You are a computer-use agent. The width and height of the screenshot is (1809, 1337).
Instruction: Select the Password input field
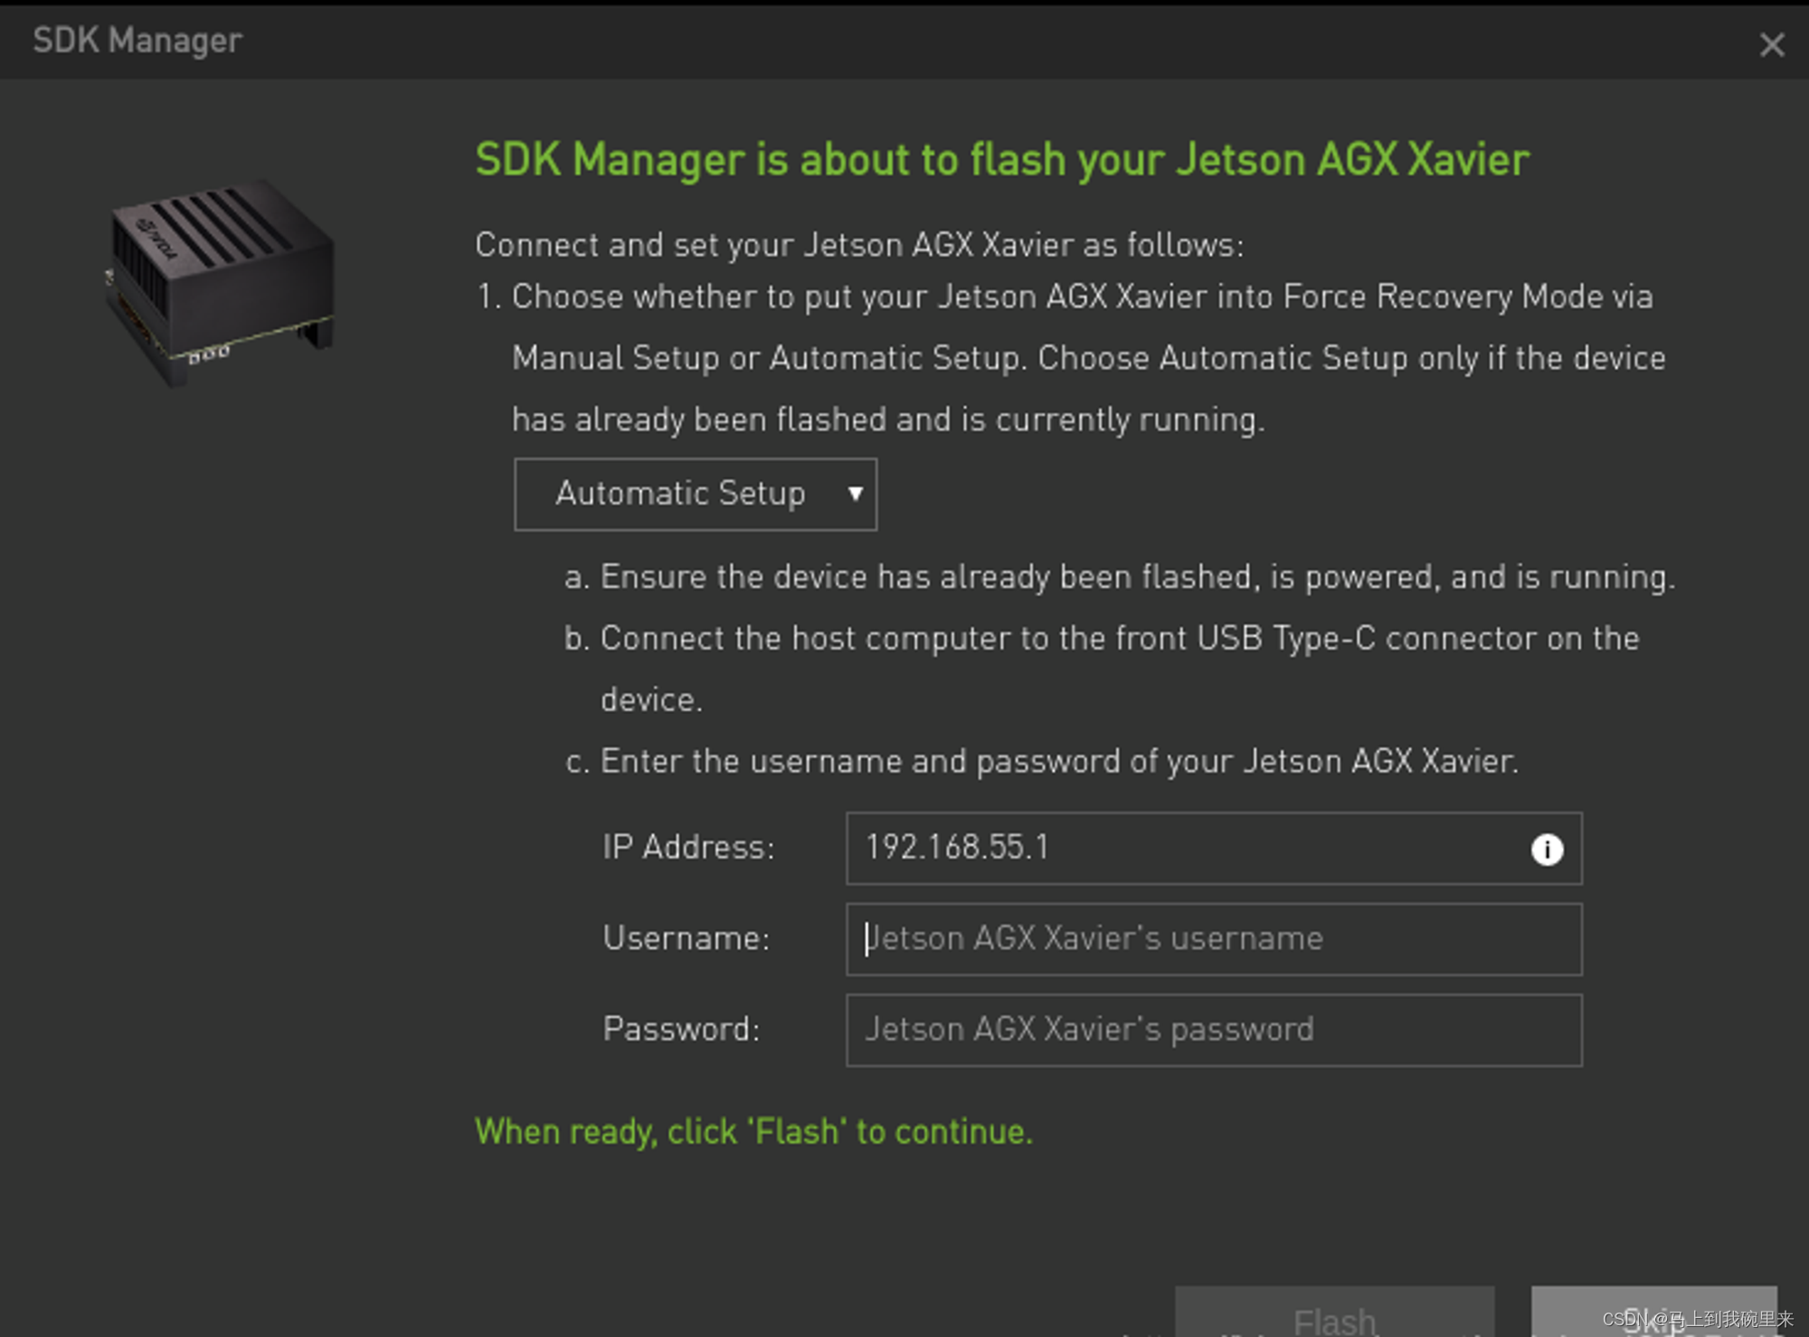1212,1030
